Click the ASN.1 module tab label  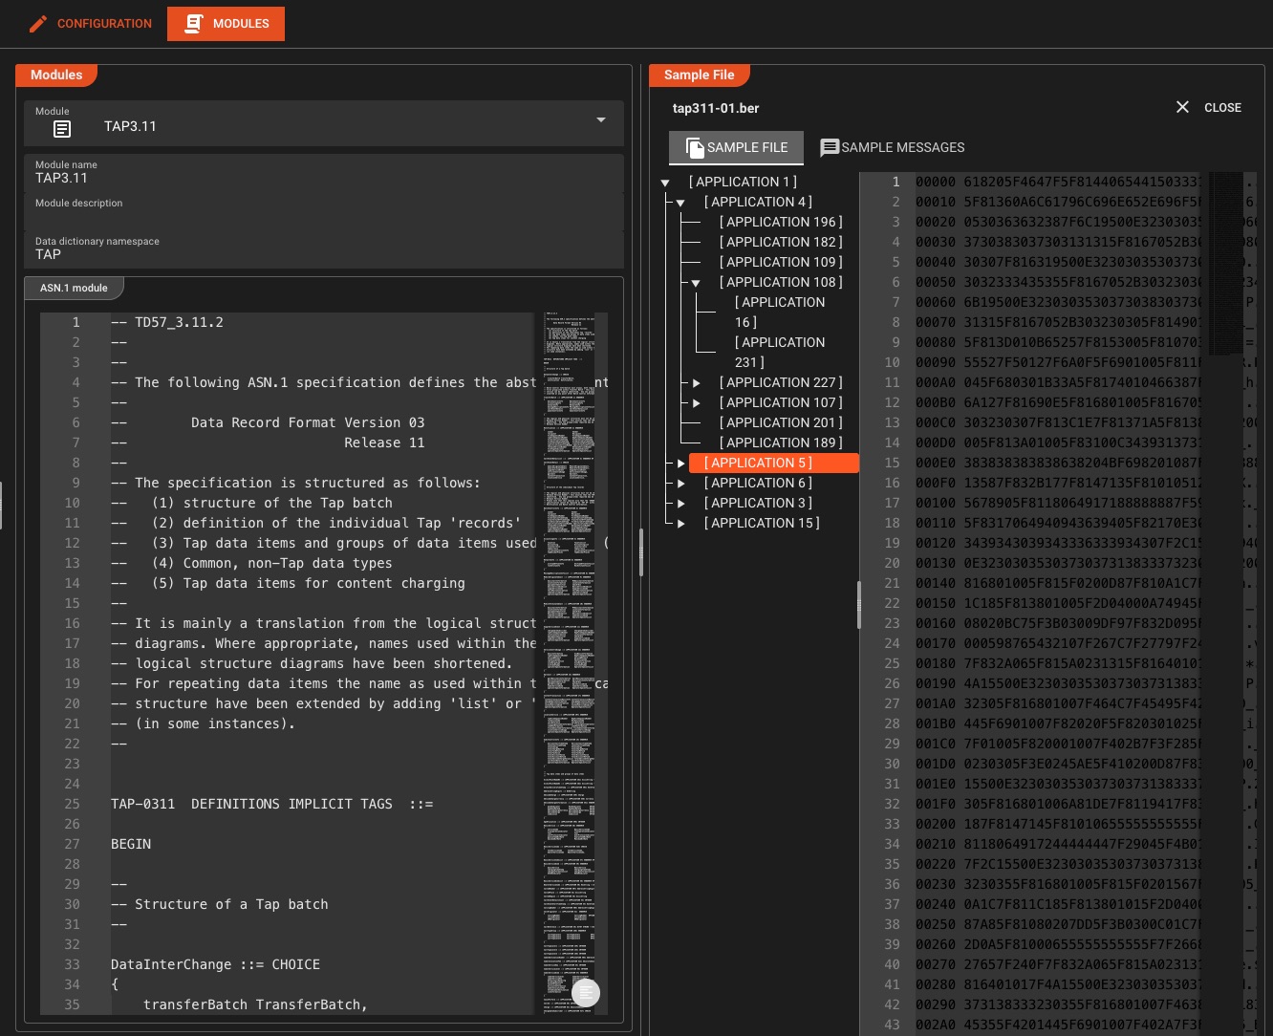click(74, 287)
